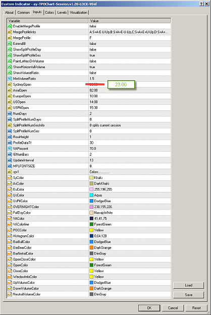Click the ShowVolumeRatio value false
The width and height of the screenshot is (211, 315).
pyautogui.click(x=93, y=73)
